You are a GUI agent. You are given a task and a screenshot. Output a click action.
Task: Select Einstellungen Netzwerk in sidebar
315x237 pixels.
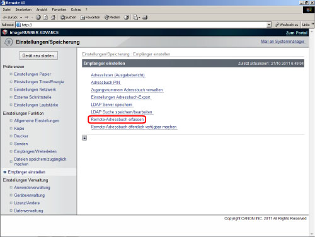(35, 90)
